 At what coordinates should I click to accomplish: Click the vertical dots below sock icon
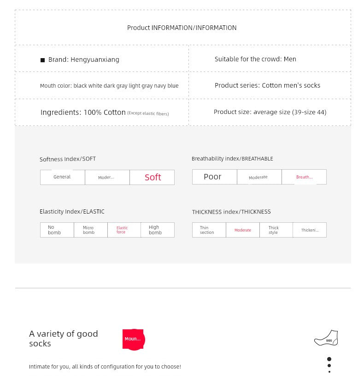coord(329,365)
